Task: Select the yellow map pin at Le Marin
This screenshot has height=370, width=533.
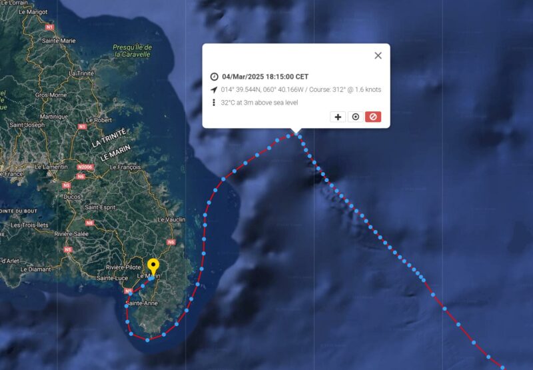Action: coord(153,267)
